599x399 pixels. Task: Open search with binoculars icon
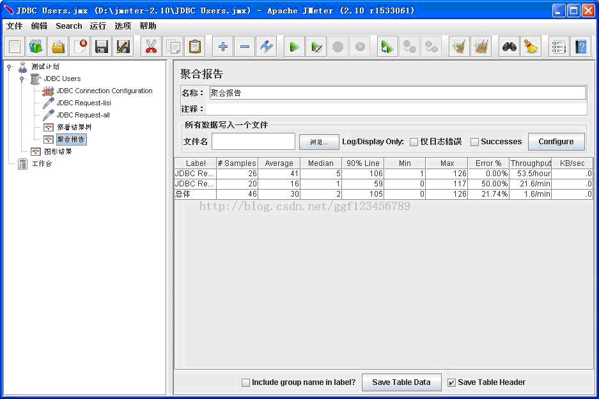point(509,47)
